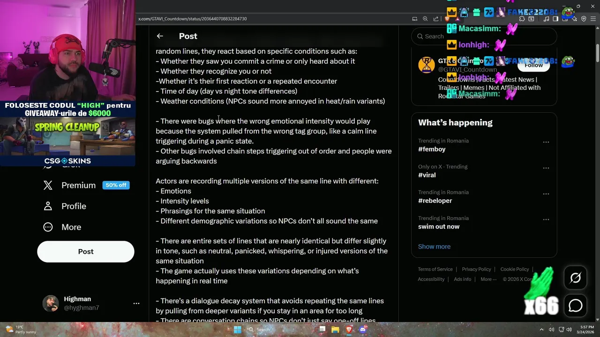Go back using the Post back arrow

(x=160, y=36)
